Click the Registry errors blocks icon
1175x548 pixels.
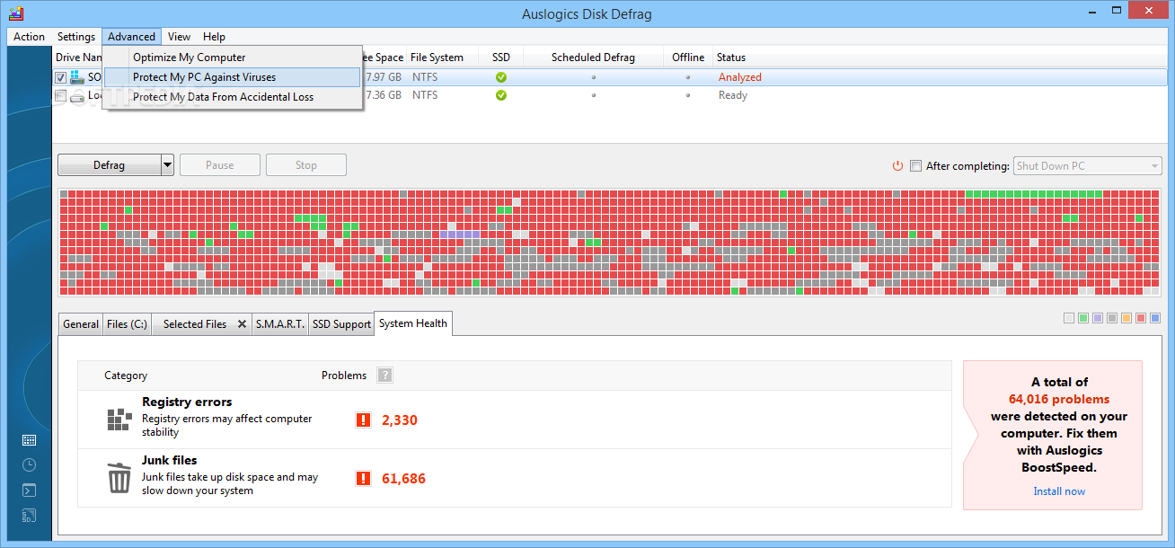pyautogui.click(x=119, y=419)
